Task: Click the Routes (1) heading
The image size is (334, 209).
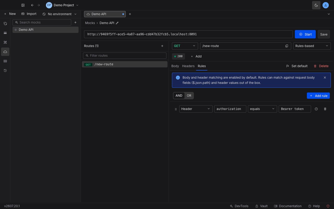Action: 91,46
